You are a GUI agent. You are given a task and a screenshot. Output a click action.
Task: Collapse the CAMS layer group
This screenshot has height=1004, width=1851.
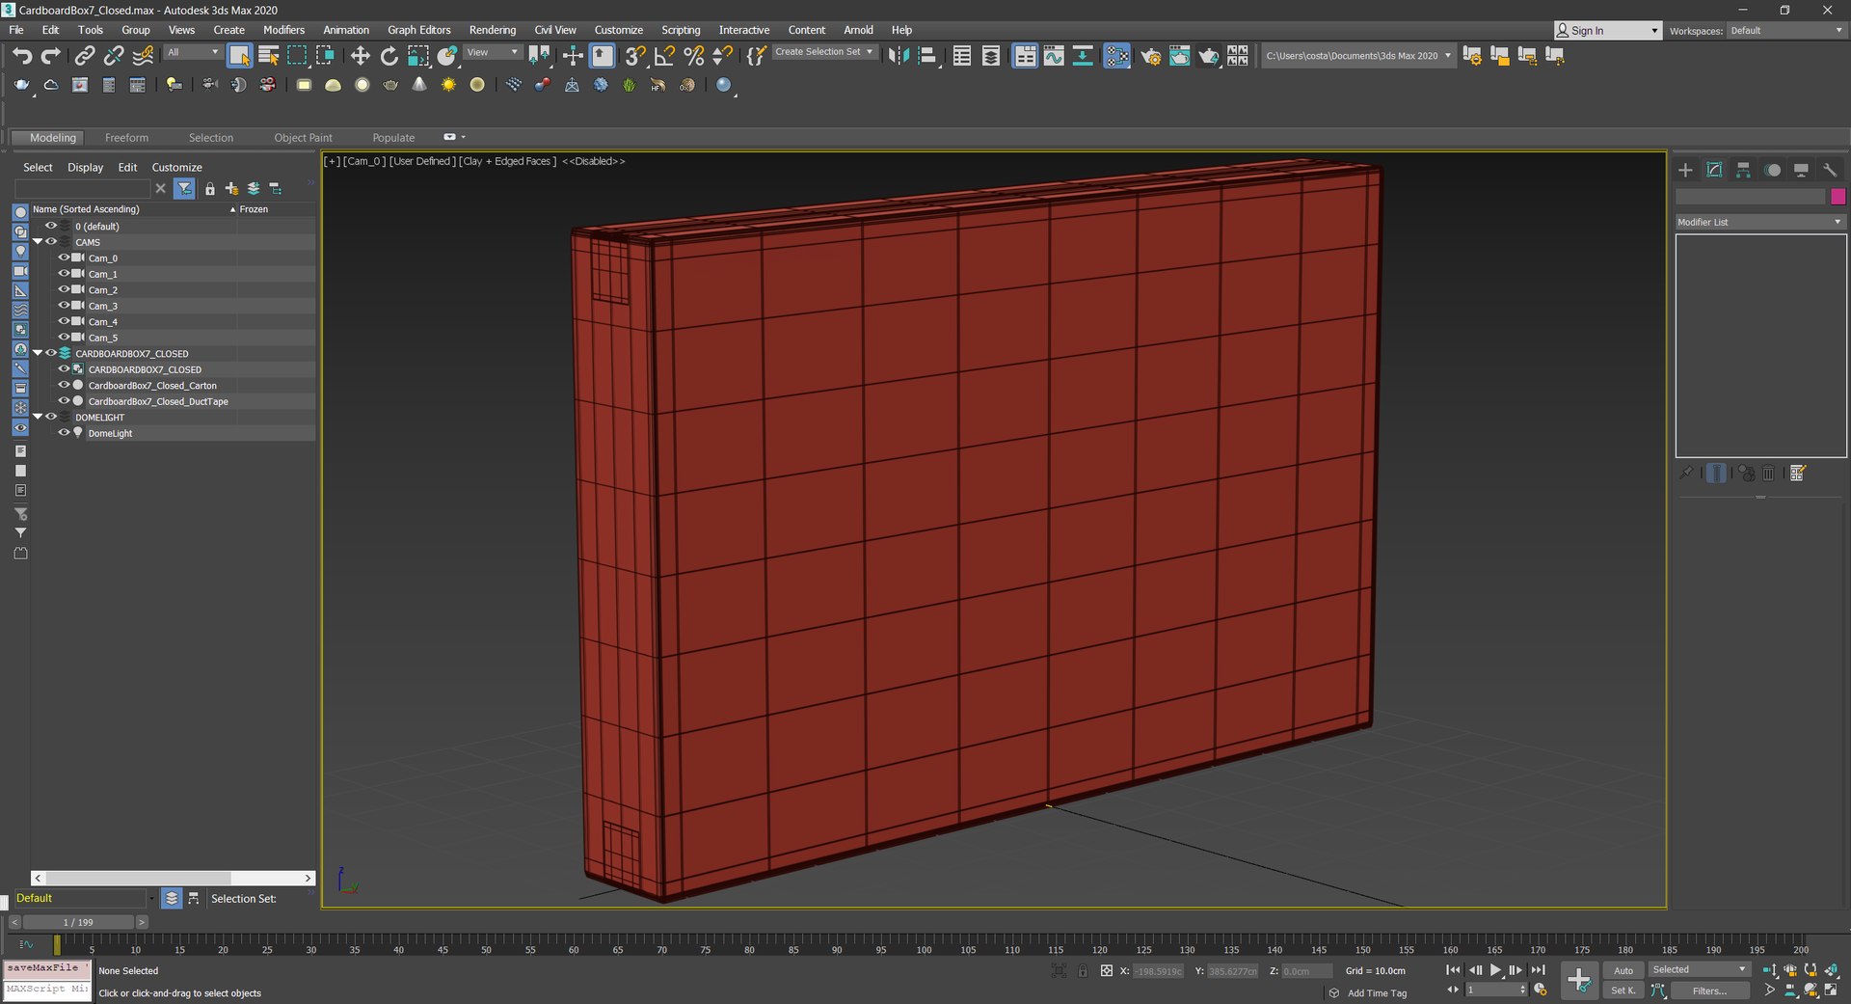coord(38,242)
